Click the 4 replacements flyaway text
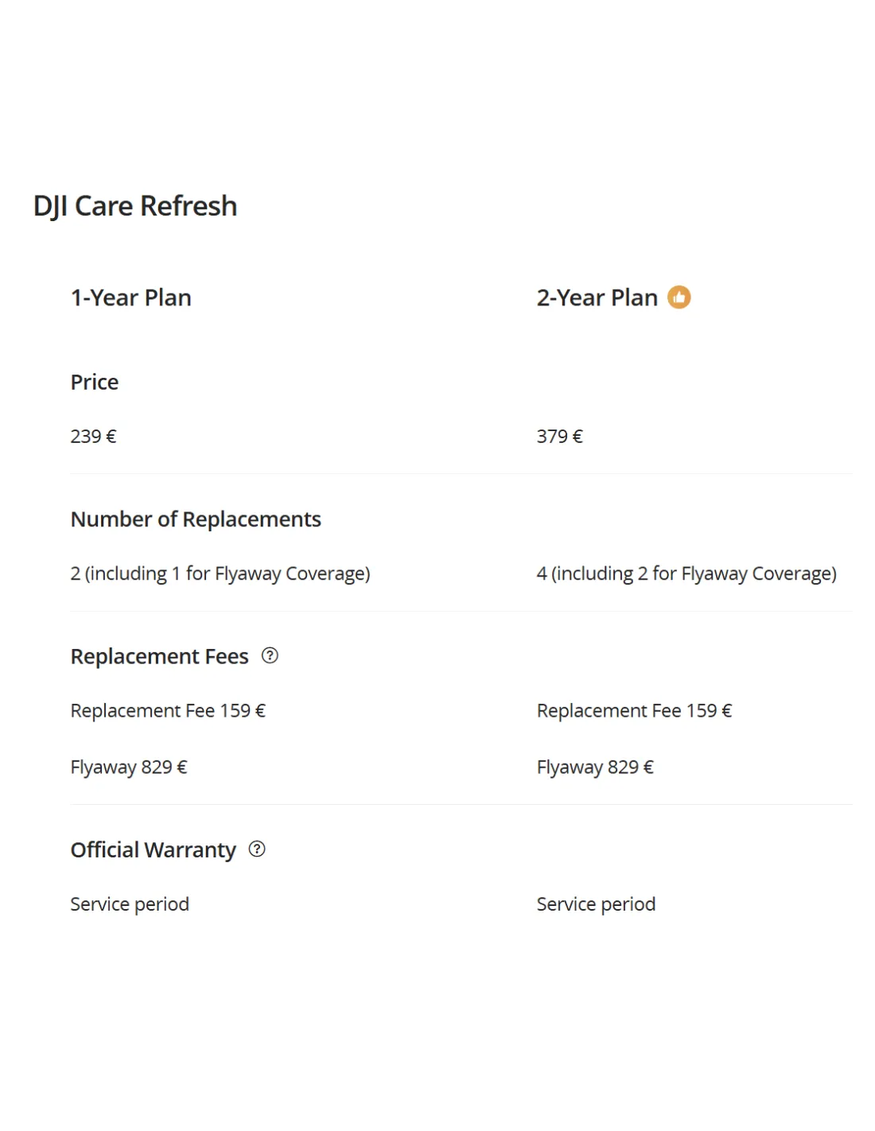 coord(686,573)
